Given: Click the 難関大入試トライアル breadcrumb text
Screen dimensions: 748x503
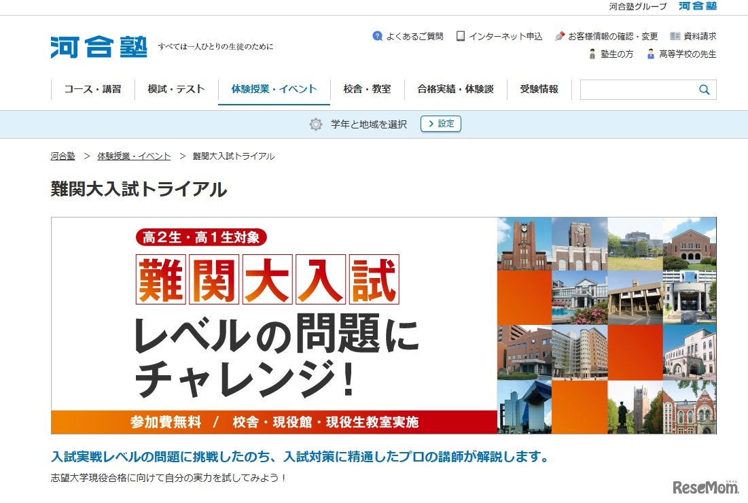Looking at the screenshot, I should click(233, 156).
